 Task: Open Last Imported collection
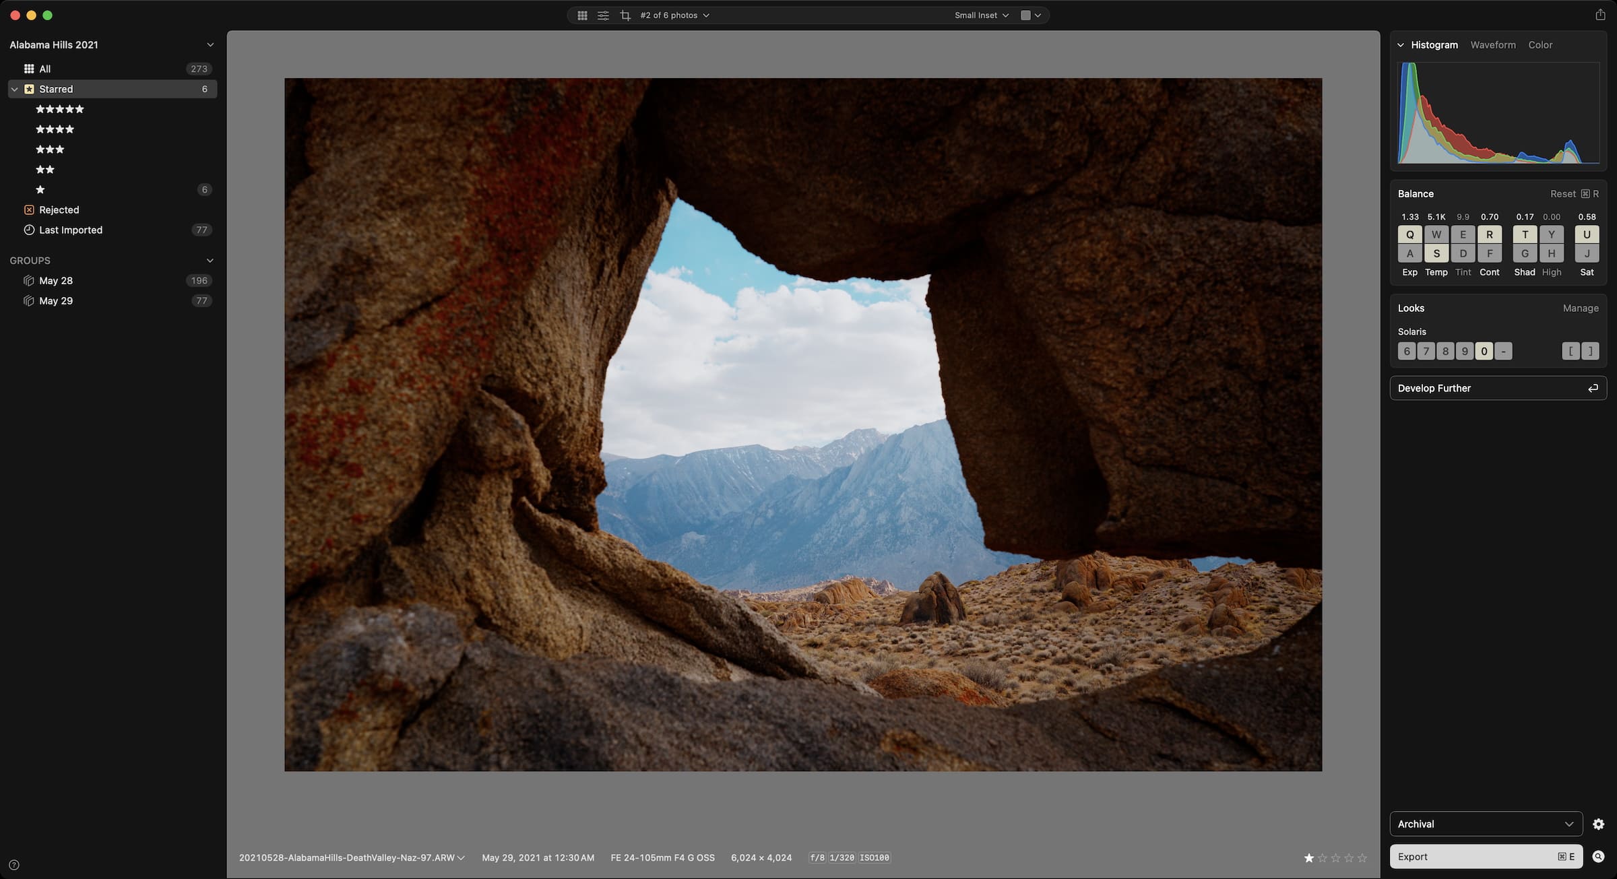[112, 230]
